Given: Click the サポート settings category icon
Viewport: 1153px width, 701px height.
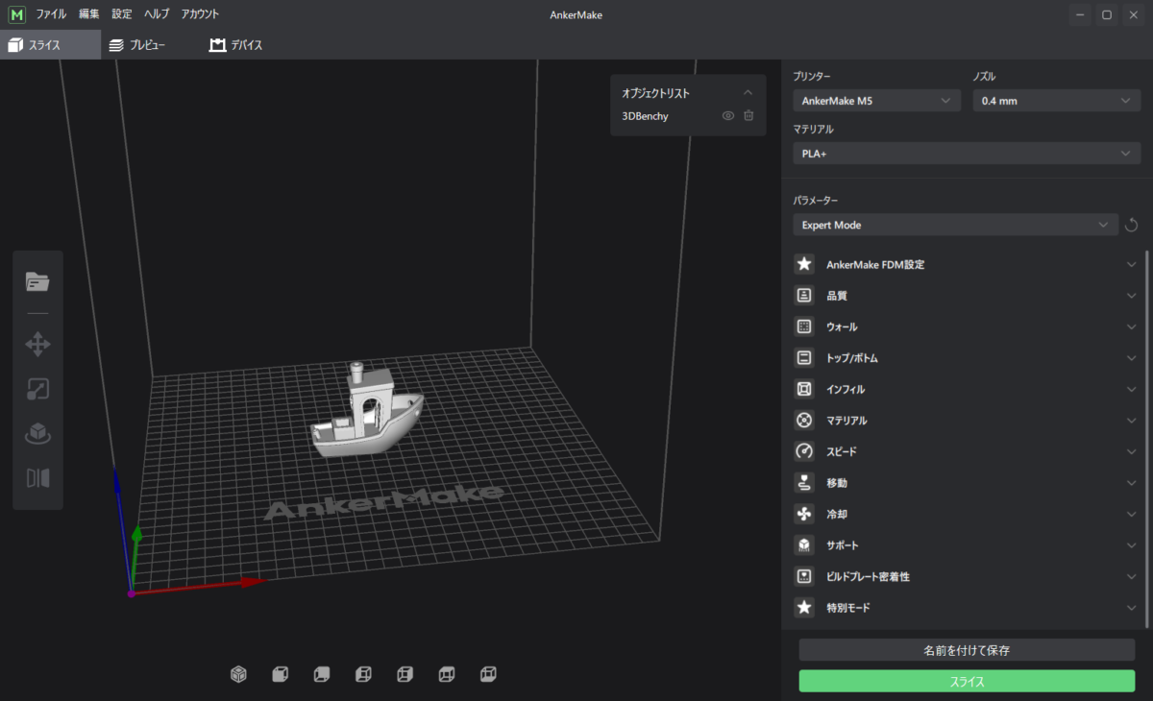Looking at the screenshot, I should (x=804, y=545).
